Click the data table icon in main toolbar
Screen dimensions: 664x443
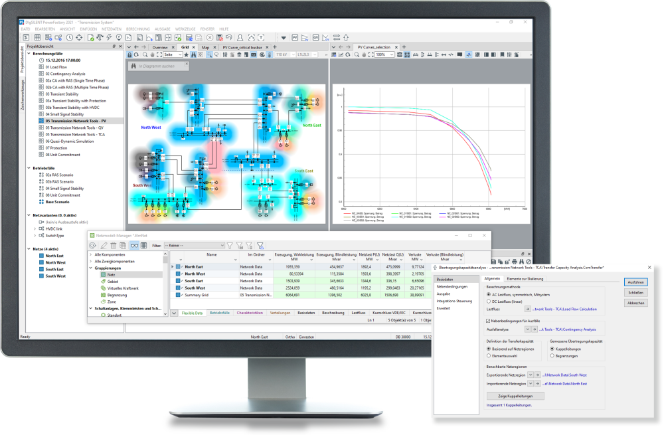37,38
